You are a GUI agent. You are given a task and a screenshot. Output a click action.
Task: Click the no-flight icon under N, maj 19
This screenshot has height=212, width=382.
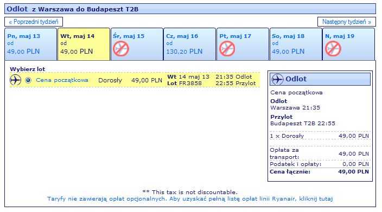[x=333, y=48]
